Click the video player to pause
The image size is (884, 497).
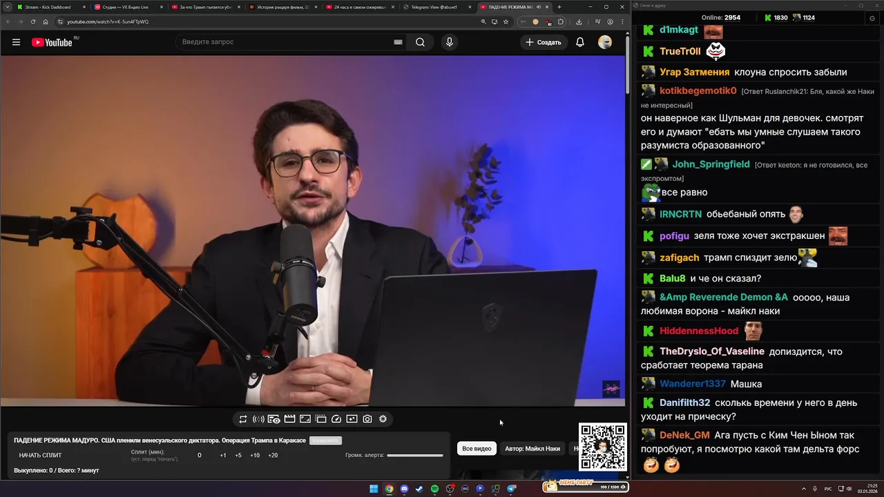pos(312,231)
